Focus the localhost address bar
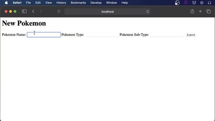 [x=107, y=11]
